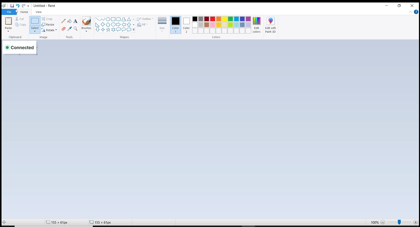Select the Pencil tool
The width and height of the screenshot is (420, 227).
64,21
